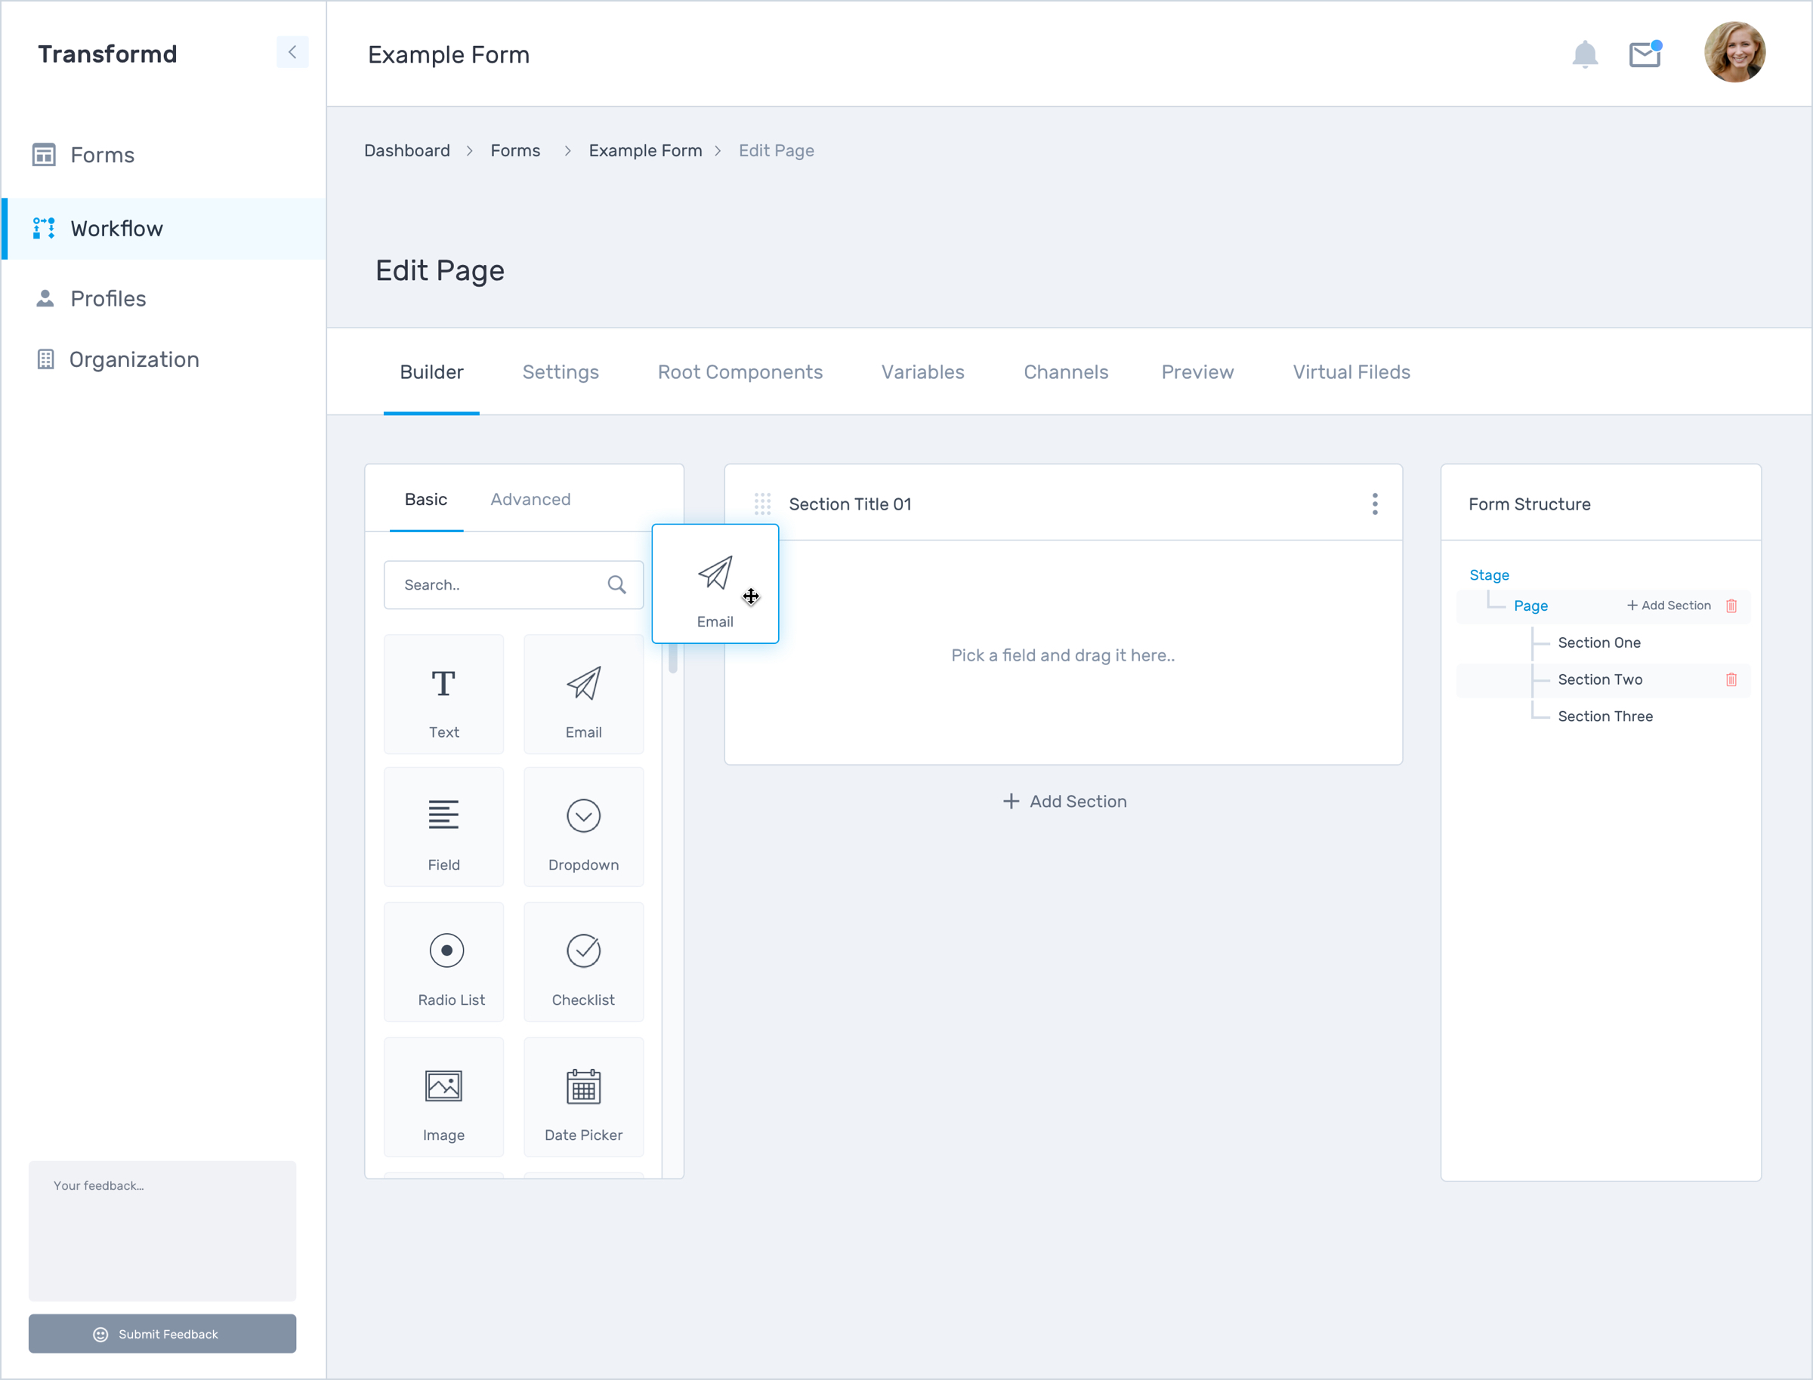Select the Checklist component tile
Viewport: 1813px width, 1380px height.
[582, 963]
